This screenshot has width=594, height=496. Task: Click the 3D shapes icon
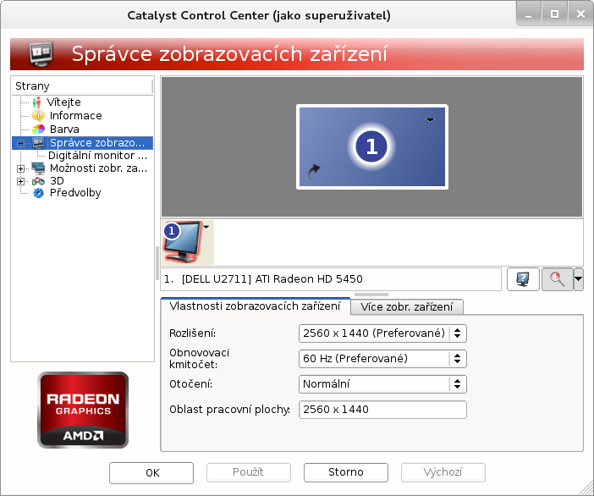38,181
